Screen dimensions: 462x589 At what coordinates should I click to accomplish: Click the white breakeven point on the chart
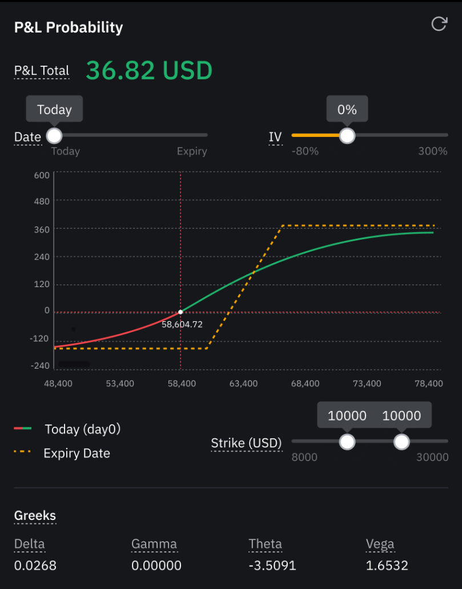tap(180, 312)
